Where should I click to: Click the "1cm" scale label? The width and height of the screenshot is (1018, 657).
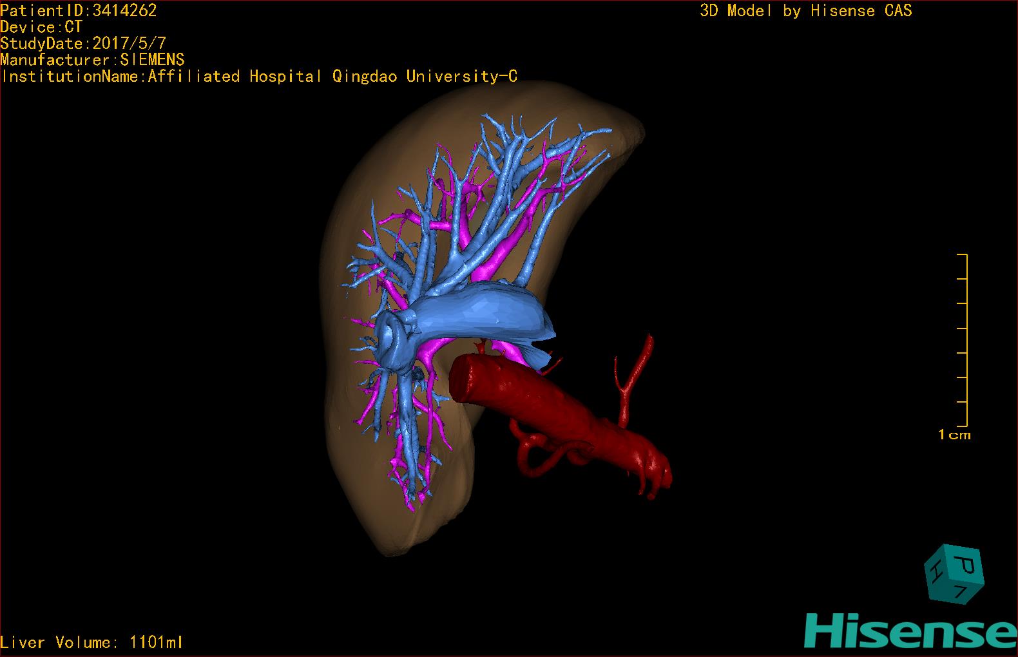pyautogui.click(x=954, y=435)
